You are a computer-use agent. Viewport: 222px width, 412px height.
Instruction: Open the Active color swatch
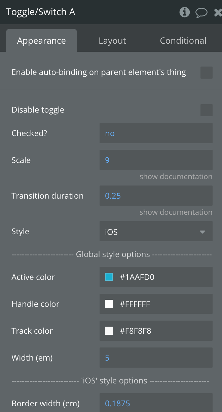tap(109, 277)
